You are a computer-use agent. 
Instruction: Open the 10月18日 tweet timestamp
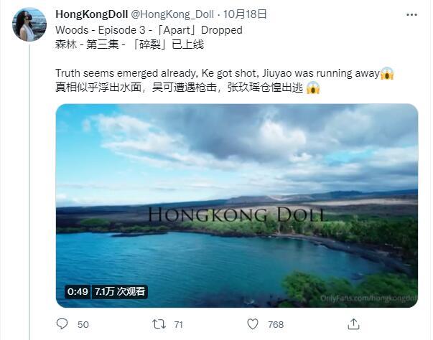(245, 14)
